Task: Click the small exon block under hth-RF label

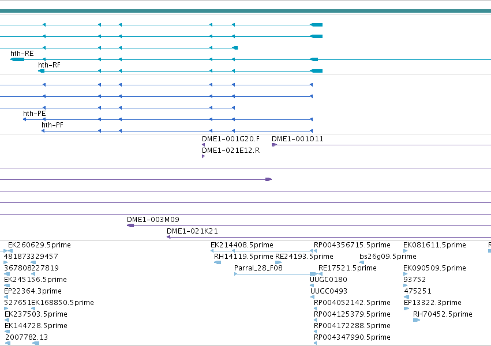Action: (x=41, y=71)
